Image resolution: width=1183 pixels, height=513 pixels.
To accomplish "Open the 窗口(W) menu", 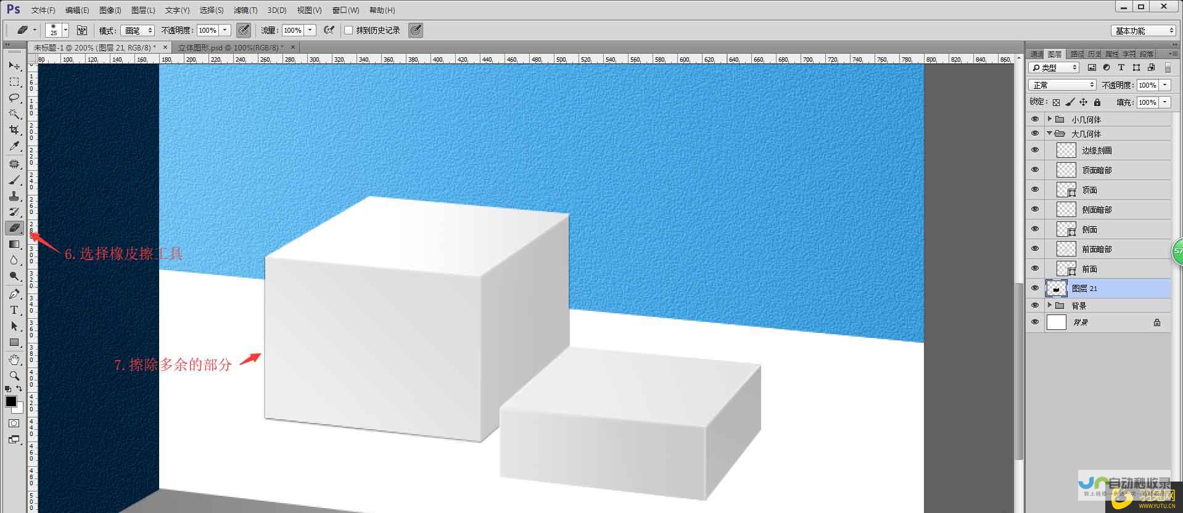I will tap(345, 10).
